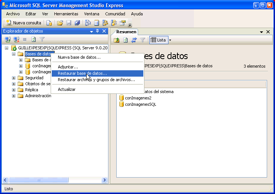Click the Disconnect icon in Explorador de objetos
275x194 pixels.
point(16,39)
